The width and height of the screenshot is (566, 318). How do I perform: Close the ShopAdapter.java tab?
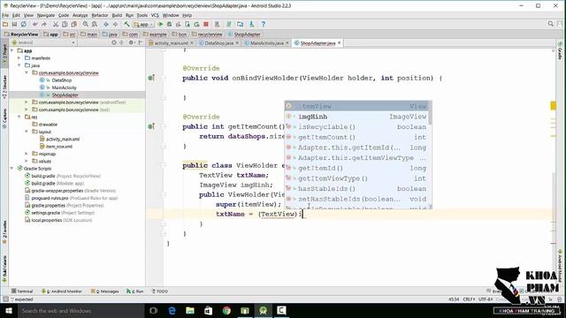point(340,43)
